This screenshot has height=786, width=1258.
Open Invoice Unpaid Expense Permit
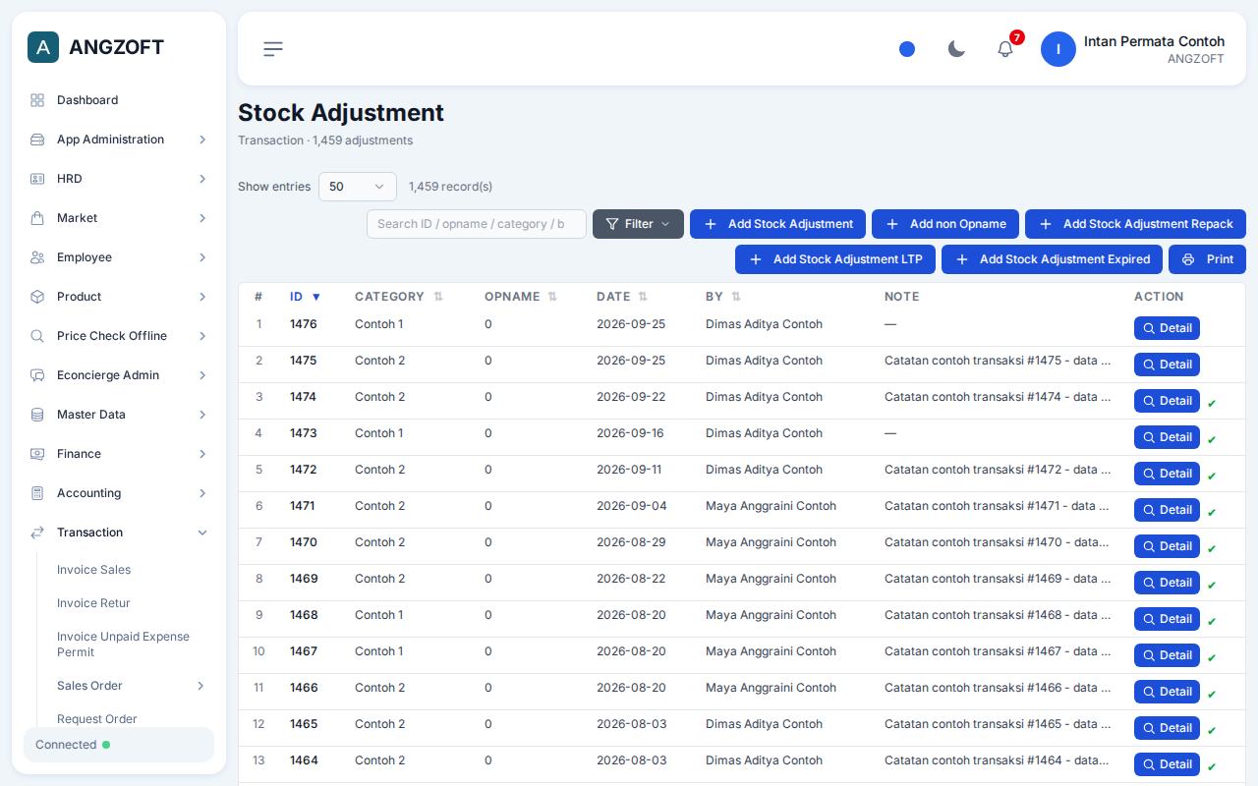pos(123,645)
